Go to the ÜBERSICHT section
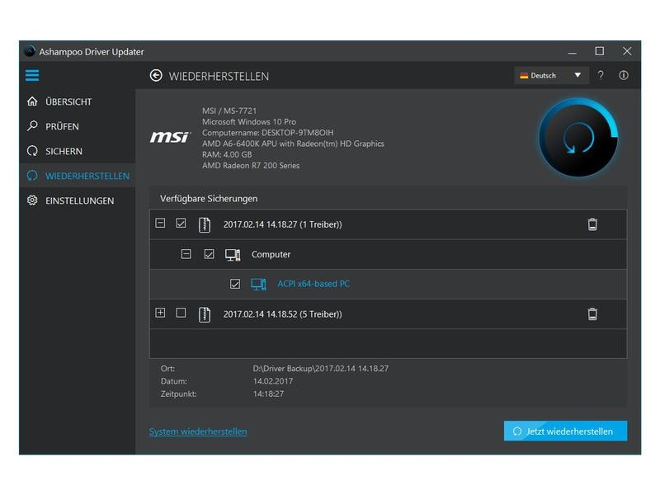Screen dimensions: 660x495 pyautogui.click(x=68, y=101)
